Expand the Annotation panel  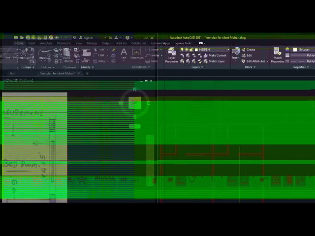click(141, 67)
